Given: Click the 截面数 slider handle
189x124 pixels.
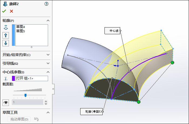Looking at the screenshot, I should point(25,95).
